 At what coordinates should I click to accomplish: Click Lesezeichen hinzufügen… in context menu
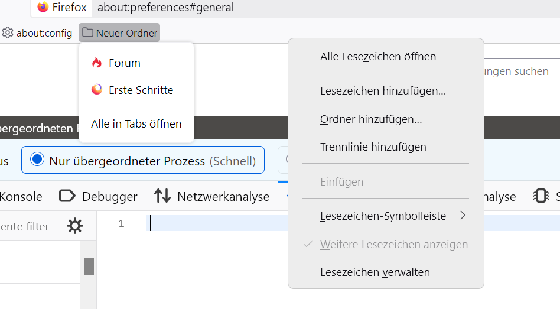[383, 92]
